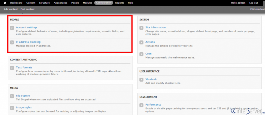Open the Actions link
Screen dimensions: 265x115
pyautogui.click(x=150, y=42)
